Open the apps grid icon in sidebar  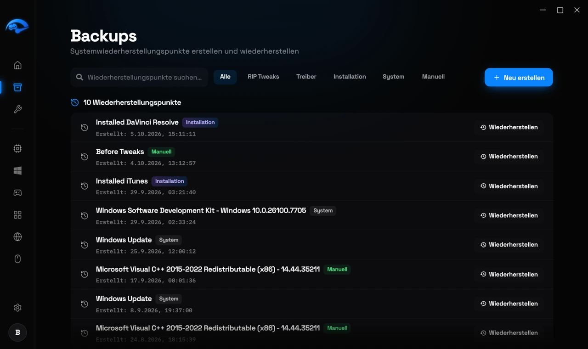[17, 214]
